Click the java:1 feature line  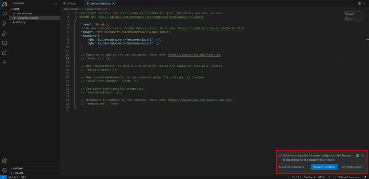coord(124,39)
